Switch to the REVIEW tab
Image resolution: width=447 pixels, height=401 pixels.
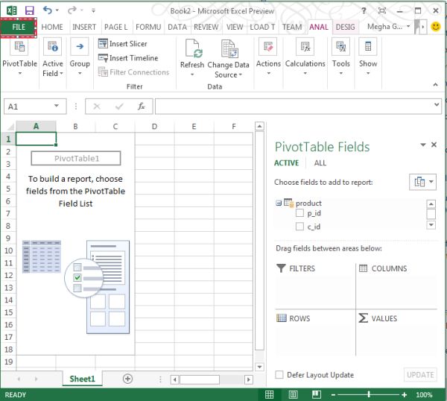pyautogui.click(x=206, y=27)
